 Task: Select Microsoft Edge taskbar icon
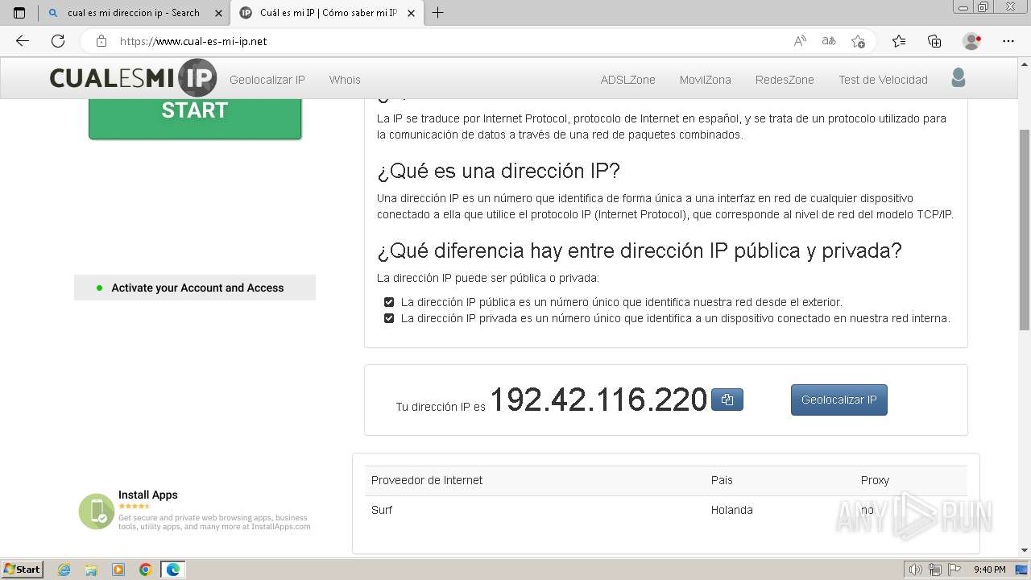173,570
